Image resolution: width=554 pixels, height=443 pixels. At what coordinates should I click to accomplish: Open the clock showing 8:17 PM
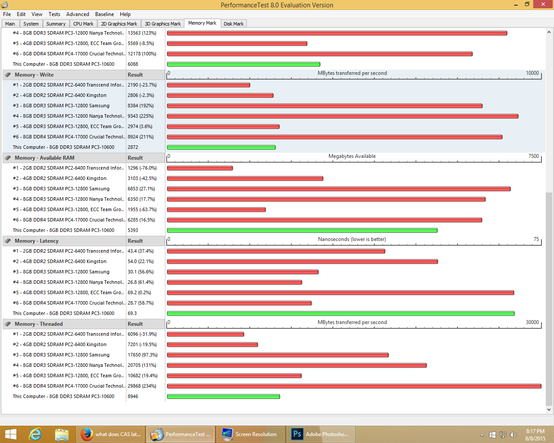(x=535, y=435)
